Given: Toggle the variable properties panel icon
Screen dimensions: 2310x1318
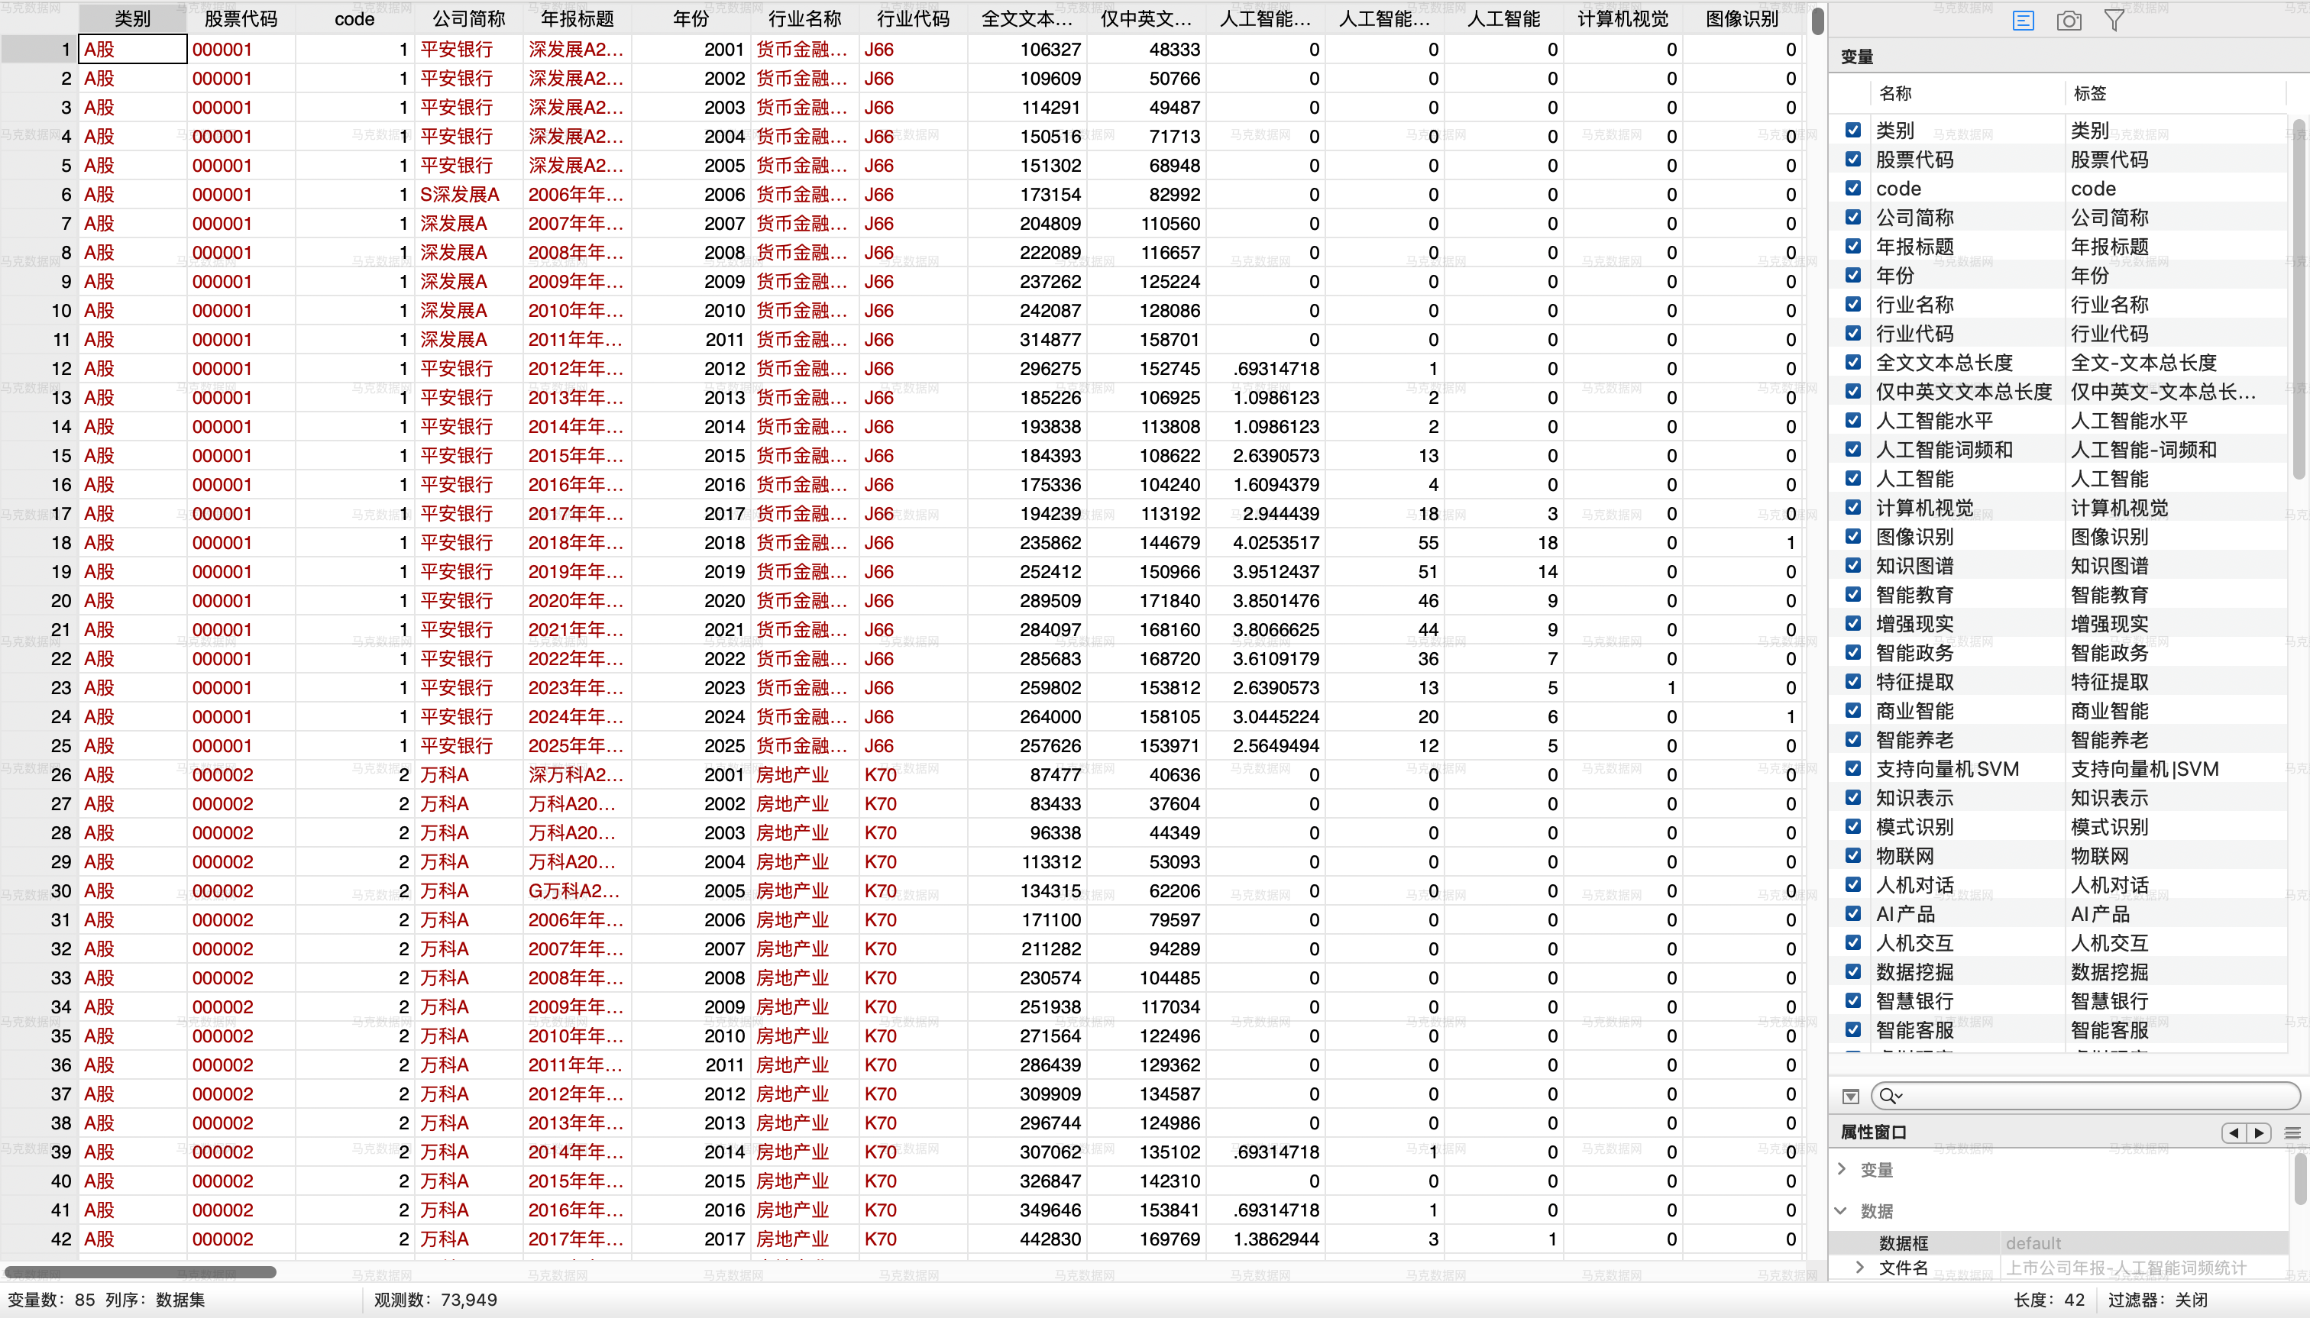Looking at the screenshot, I should (x=2023, y=20).
